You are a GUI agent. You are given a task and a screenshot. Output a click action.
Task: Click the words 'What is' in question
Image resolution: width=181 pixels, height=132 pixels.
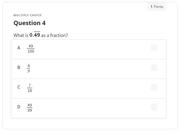21,35
